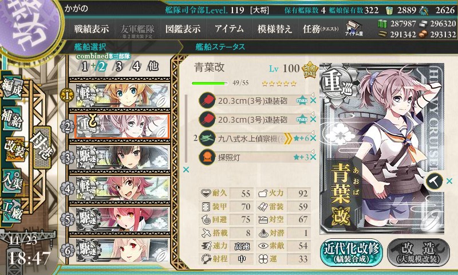Click the 母港 home port button
458x275 pixels.
tap(42, 148)
